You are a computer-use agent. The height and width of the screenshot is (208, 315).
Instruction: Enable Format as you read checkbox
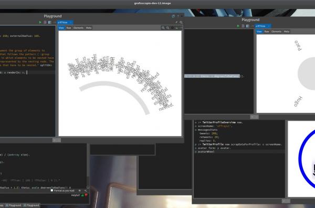52,190
